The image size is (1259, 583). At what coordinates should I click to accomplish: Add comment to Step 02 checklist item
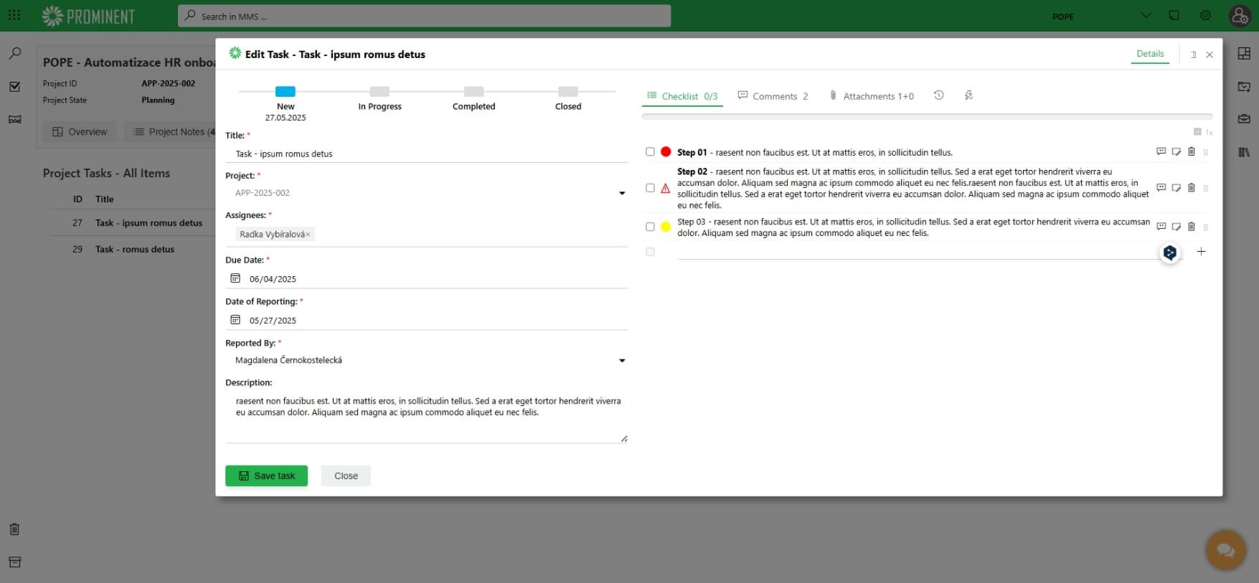click(x=1161, y=188)
